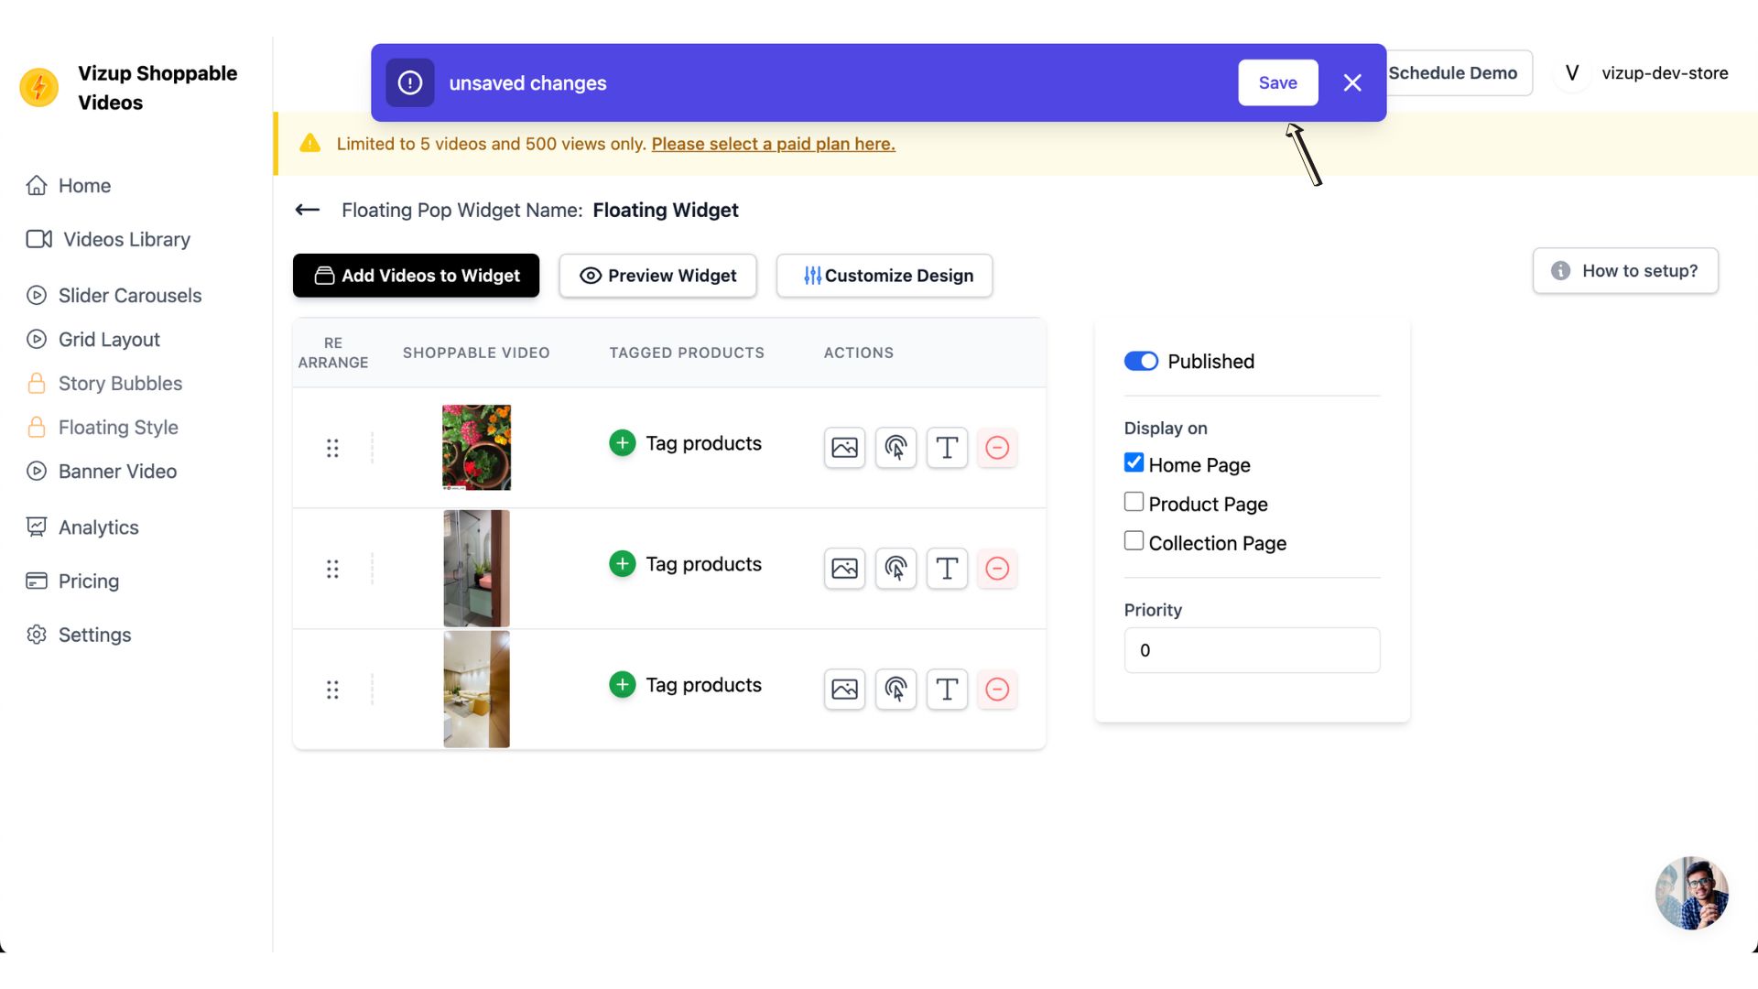Click the first video thumbnail image

pyautogui.click(x=477, y=447)
